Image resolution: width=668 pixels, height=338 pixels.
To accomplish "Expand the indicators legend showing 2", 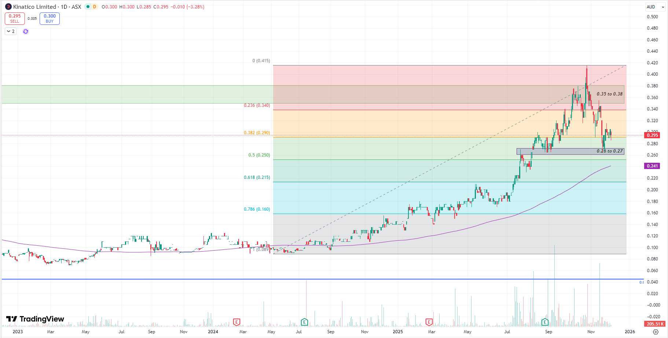I will click(x=11, y=31).
